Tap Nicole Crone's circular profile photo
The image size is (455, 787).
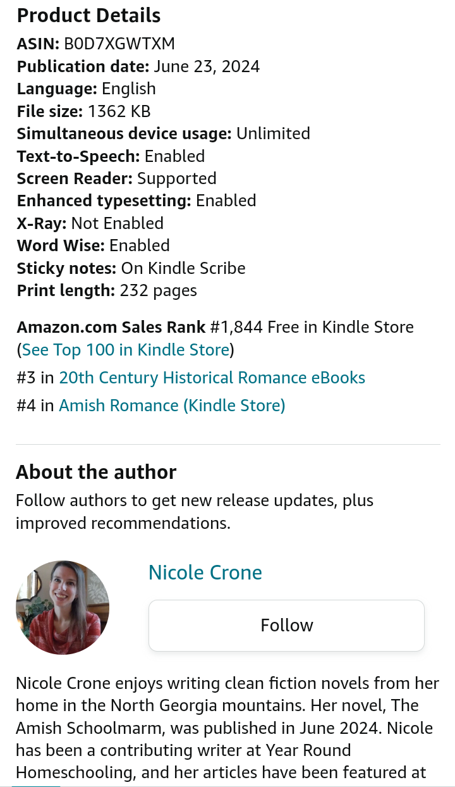coord(63,607)
